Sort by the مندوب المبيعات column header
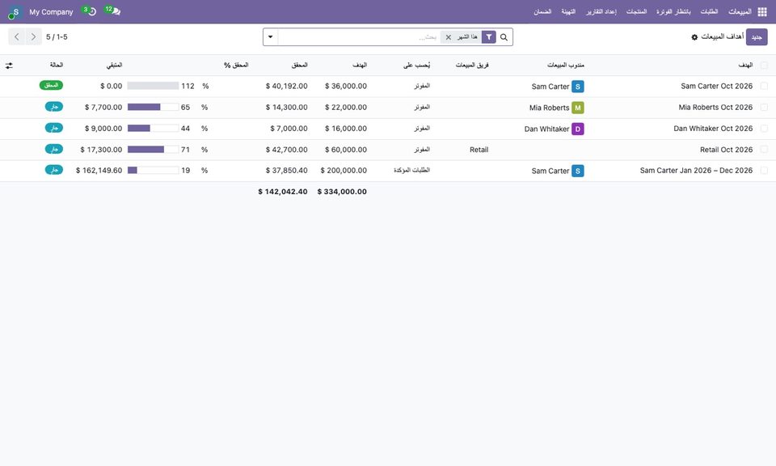The height and width of the screenshot is (466, 776). pos(566,66)
